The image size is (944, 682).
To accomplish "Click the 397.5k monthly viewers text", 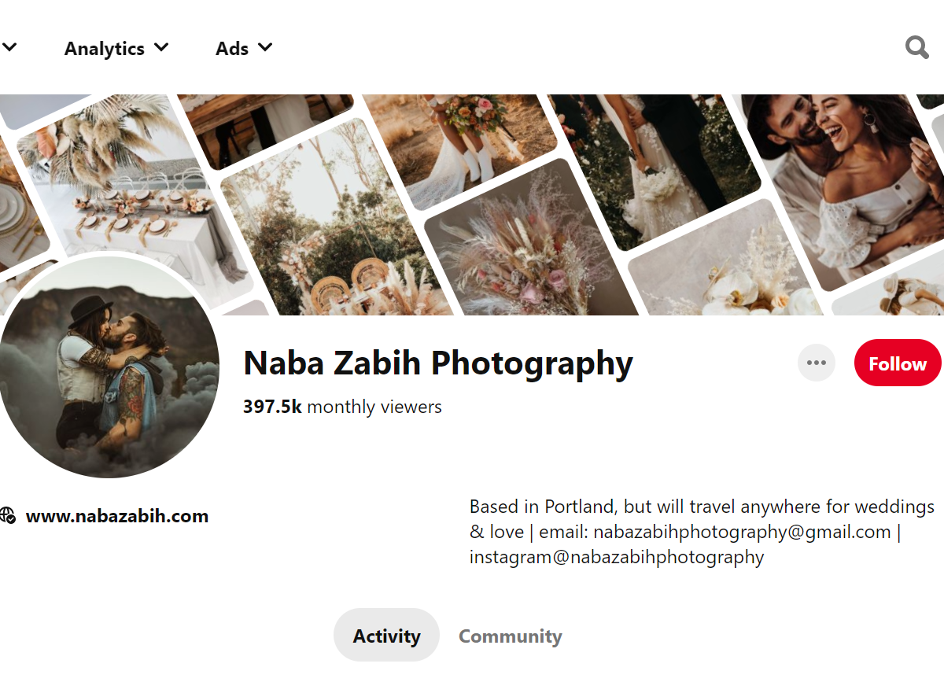I will click(x=342, y=407).
